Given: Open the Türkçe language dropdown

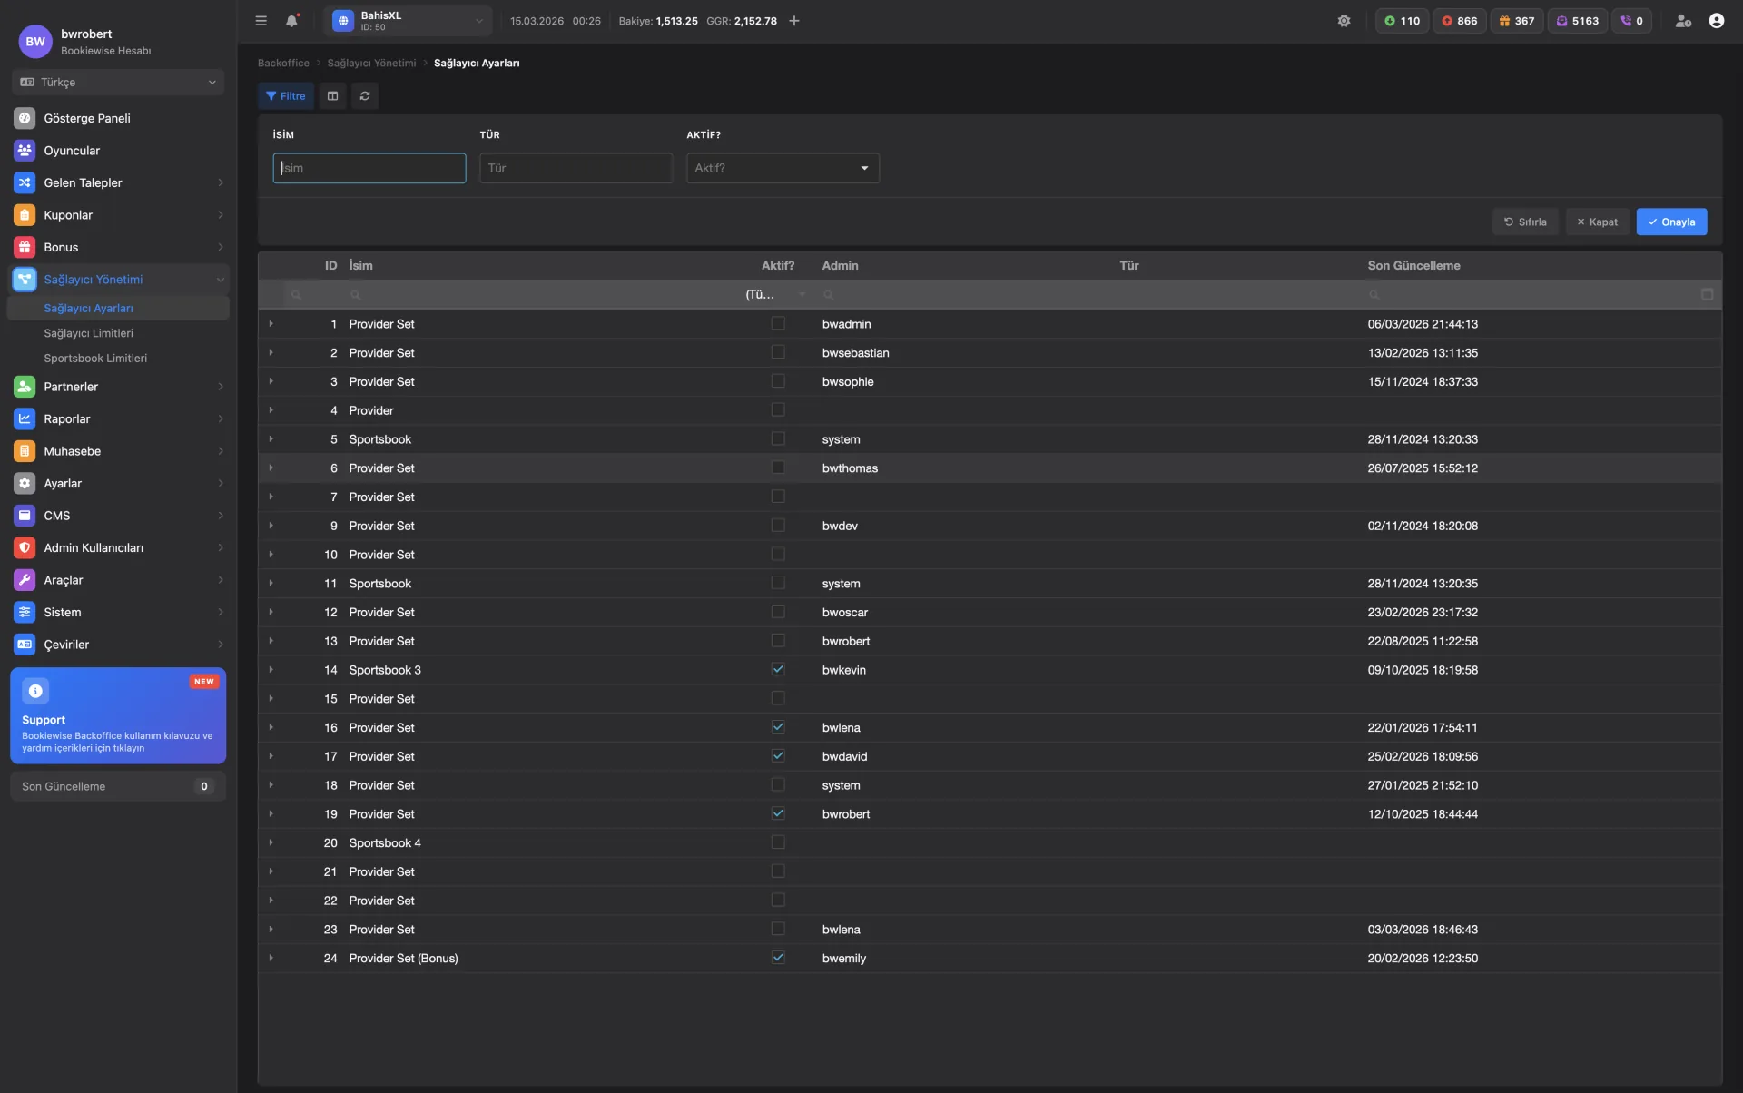Looking at the screenshot, I should (x=118, y=83).
